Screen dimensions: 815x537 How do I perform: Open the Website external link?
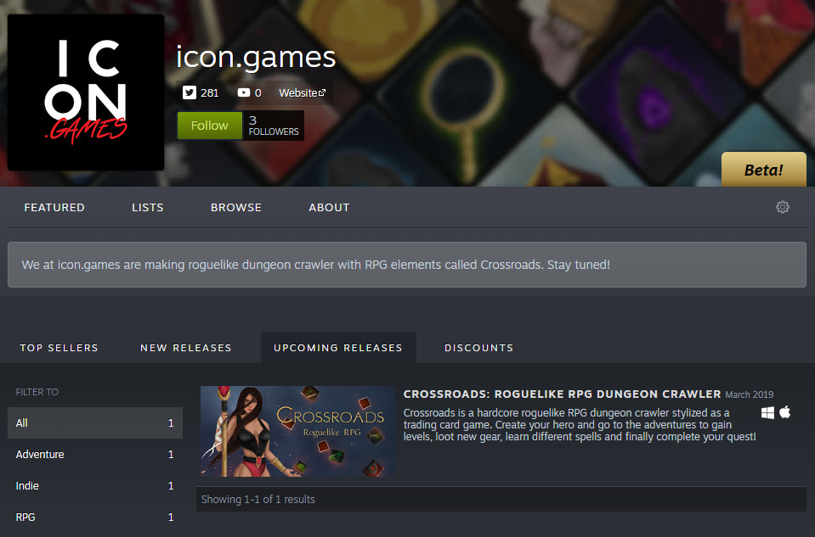point(302,92)
